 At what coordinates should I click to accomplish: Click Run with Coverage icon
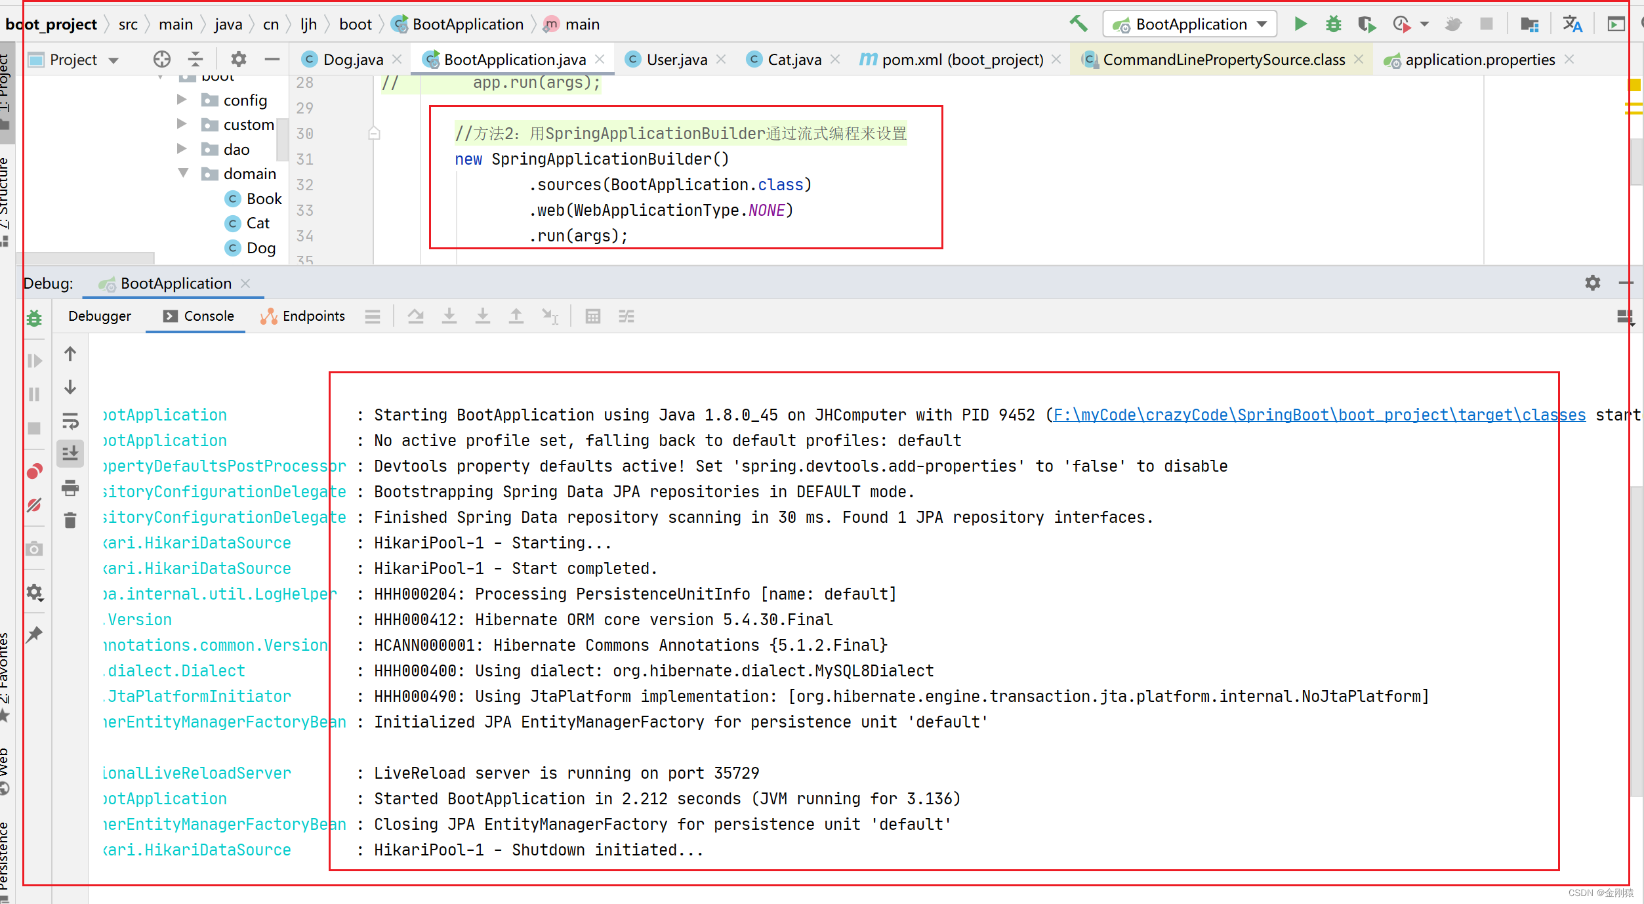pyautogui.click(x=1367, y=24)
